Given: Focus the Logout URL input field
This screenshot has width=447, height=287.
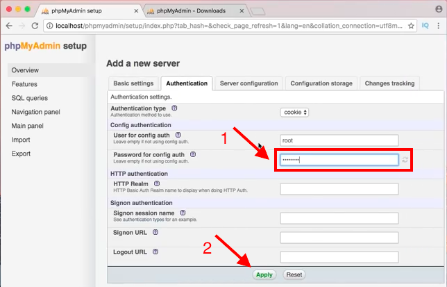Looking at the screenshot, I should pos(339,257).
